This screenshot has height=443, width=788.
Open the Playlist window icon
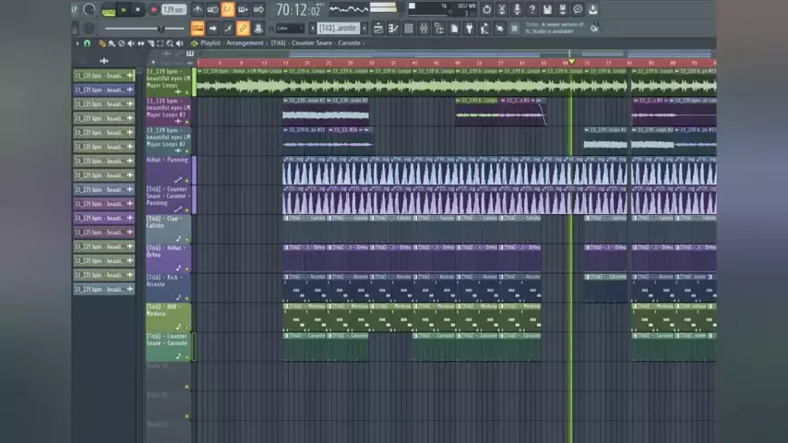click(378, 29)
